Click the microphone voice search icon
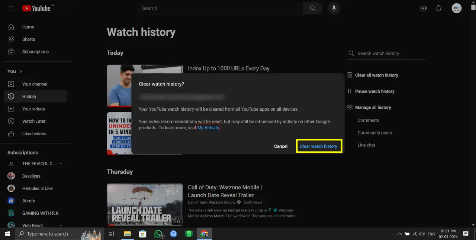Viewport: 476px width, 240px height. coord(334,8)
